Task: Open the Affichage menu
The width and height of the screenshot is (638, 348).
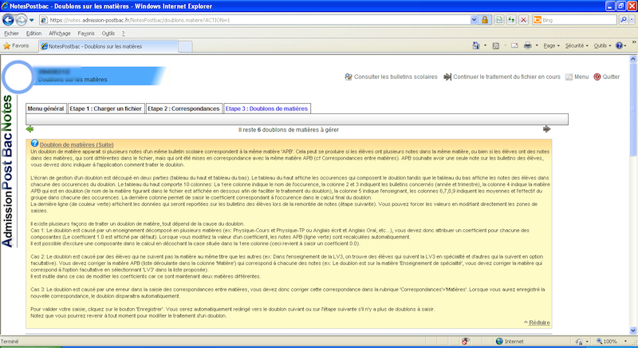Action: pyautogui.click(x=59, y=34)
